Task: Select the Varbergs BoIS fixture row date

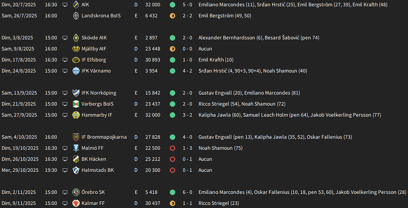Action: 19,104
